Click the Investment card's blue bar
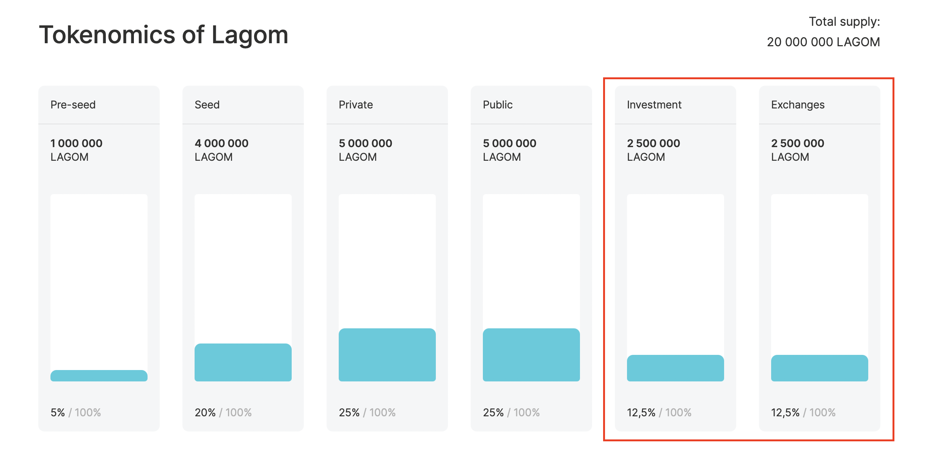 point(675,368)
